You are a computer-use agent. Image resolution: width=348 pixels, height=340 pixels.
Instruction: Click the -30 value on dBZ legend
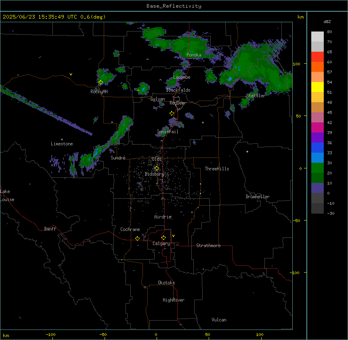(331, 213)
